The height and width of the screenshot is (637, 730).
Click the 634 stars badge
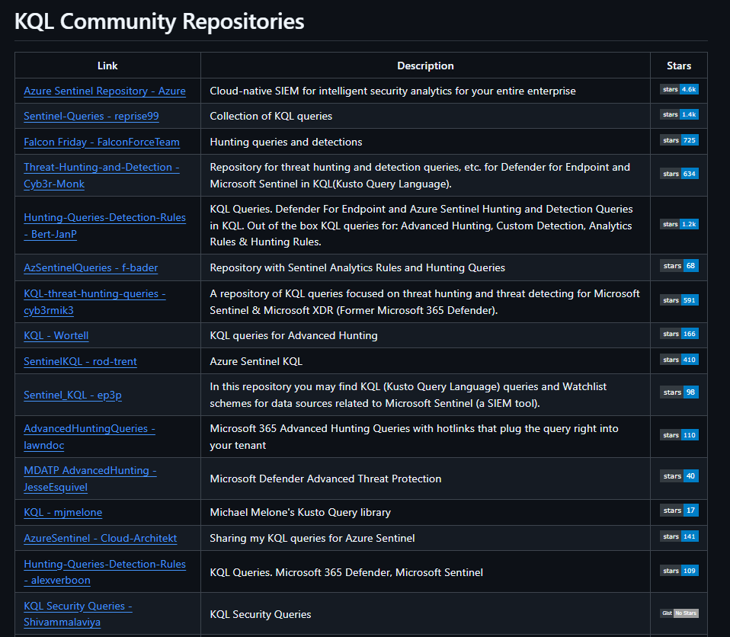679,174
